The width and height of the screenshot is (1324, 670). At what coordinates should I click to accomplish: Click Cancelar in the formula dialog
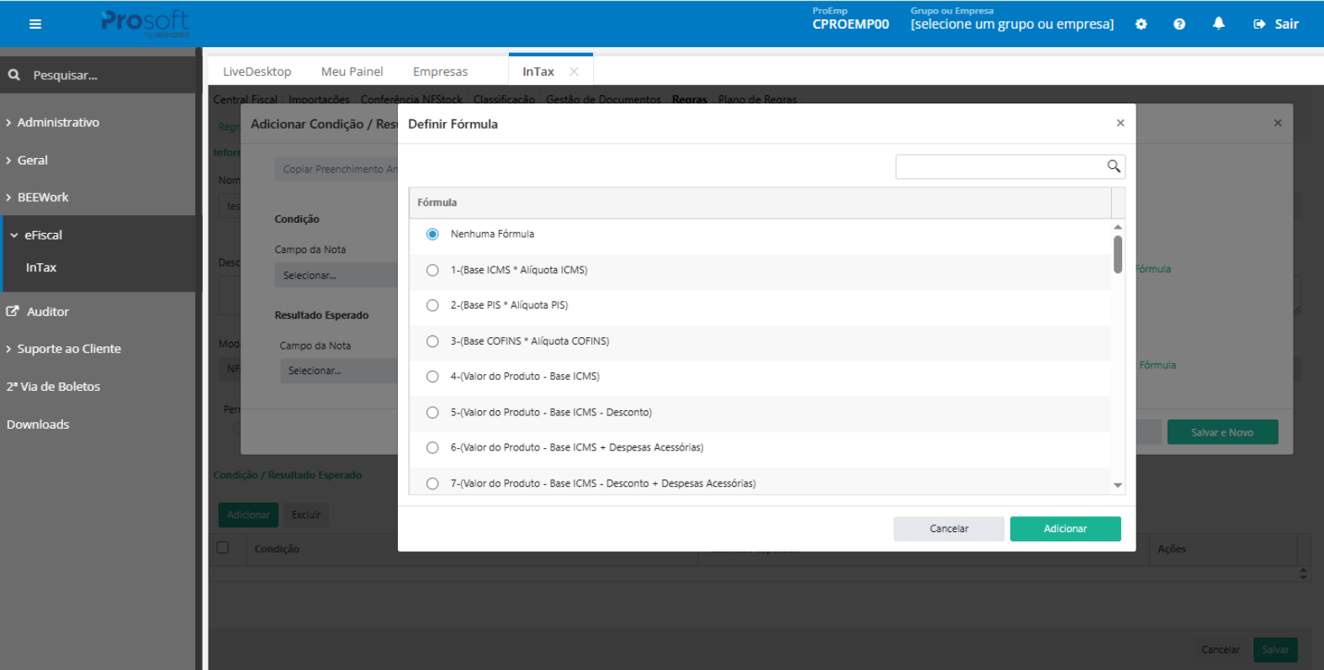pyautogui.click(x=948, y=529)
